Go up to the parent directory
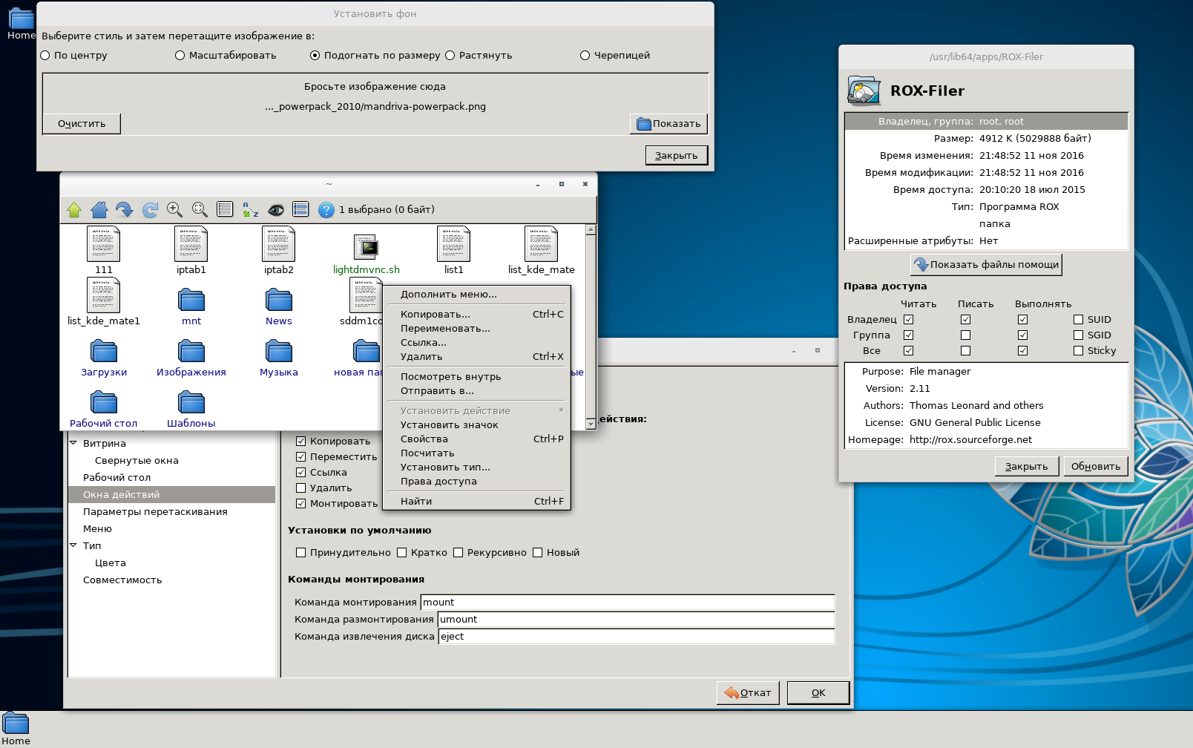 click(x=74, y=210)
